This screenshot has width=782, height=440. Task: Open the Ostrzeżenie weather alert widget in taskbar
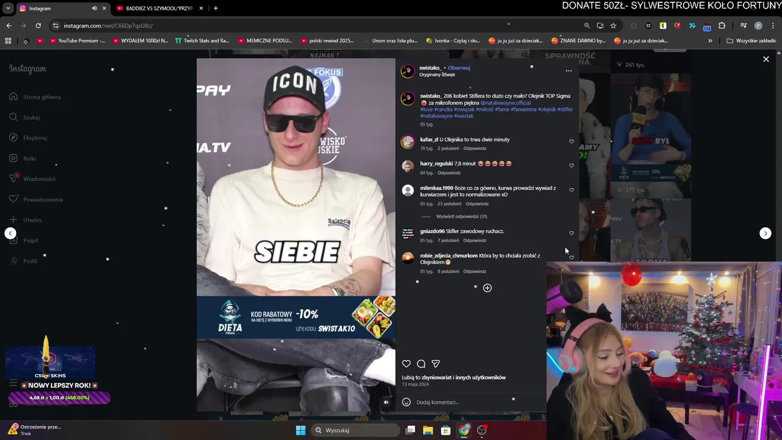point(34,430)
